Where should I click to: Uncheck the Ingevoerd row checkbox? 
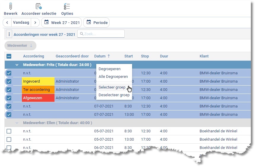click(x=9, y=81)
